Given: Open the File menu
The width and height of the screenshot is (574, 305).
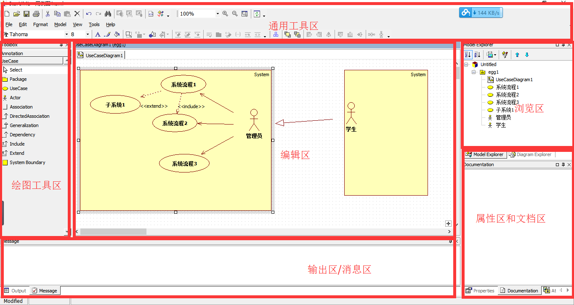Looking at the screenshot, I should pyautogui.click(x=9, y=24).
